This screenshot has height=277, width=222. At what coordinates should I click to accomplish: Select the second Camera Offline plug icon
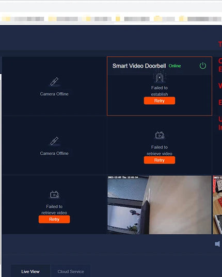(x=54, y=141)
